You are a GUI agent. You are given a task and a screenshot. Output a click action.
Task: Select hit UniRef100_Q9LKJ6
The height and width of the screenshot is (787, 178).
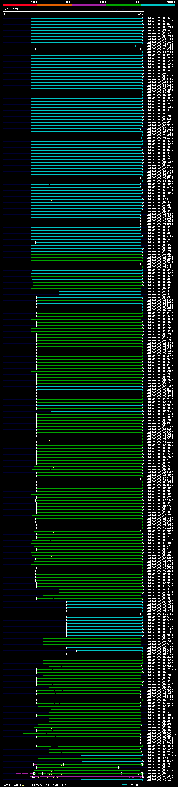tap(159, 18)
